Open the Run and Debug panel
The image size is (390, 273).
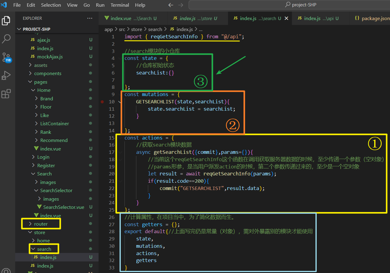[x=6, y=75]
